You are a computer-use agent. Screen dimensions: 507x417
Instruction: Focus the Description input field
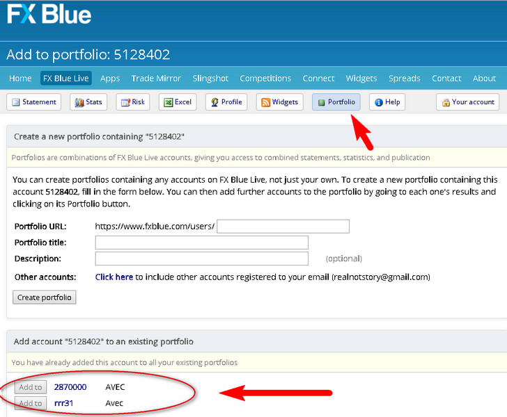point(201,259)
